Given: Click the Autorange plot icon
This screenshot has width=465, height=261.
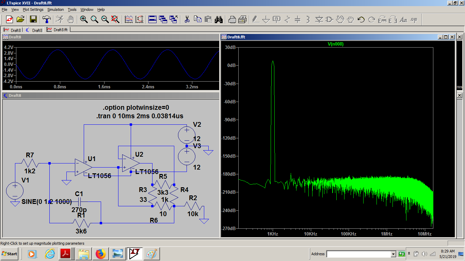Looking at the screenshot, I should [129, 19].
